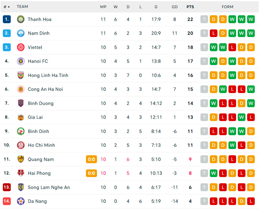Click the Gia Lai team logo
The height and width of the screenshot is (209, 259).
pos(21,117)
